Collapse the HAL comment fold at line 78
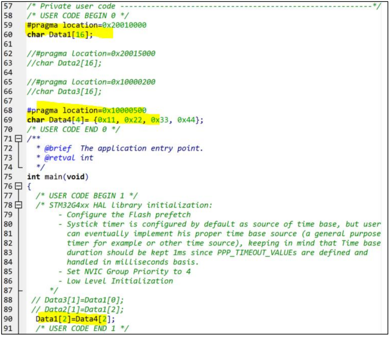 point(18,205)
